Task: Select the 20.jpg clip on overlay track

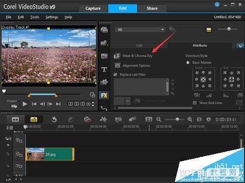Action: pyautogui.click(x=50, y=154)
